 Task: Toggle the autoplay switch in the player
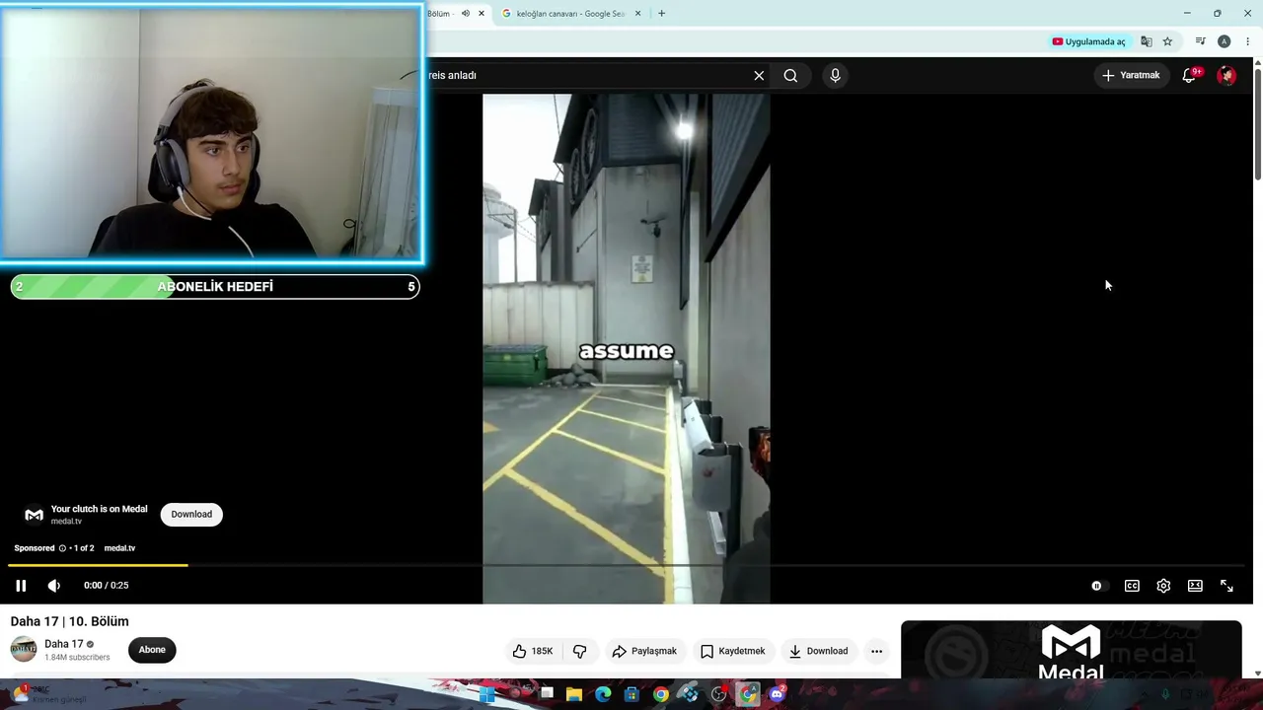click(x=1097, y=586)
